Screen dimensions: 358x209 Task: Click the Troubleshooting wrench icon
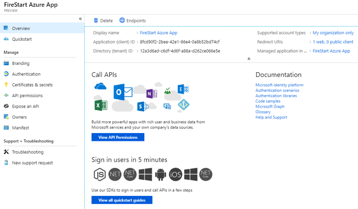pyautogui.click(x=6, y=151)
